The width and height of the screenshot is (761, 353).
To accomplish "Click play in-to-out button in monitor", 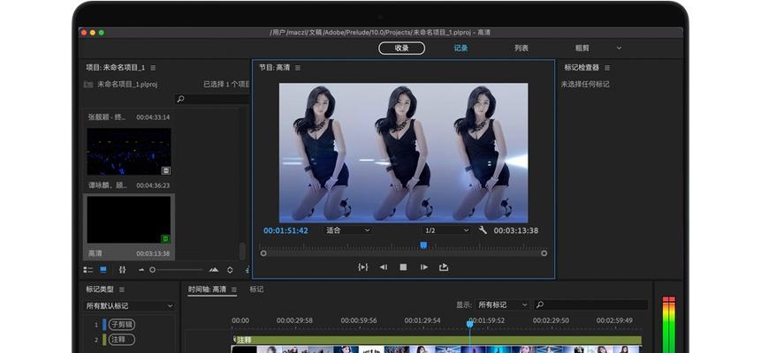I will [x=363, y=267].
